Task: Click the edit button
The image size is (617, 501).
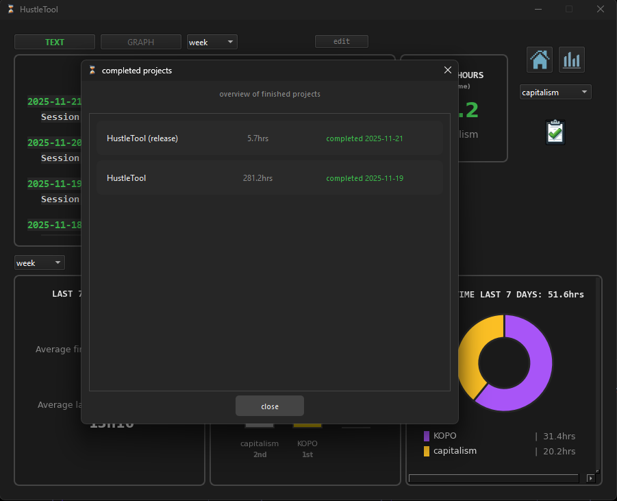Action: pos(342,41)
